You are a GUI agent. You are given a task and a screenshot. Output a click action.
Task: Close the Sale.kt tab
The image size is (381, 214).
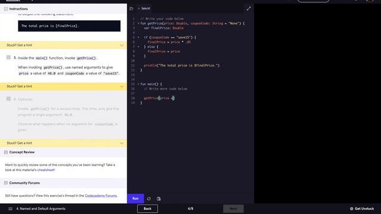click(139, 8)
